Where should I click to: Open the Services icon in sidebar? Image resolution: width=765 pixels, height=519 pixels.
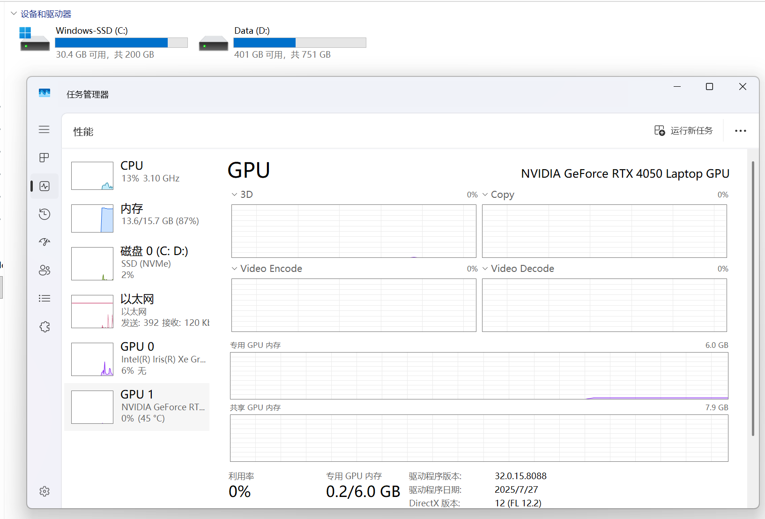pos(45,327)
